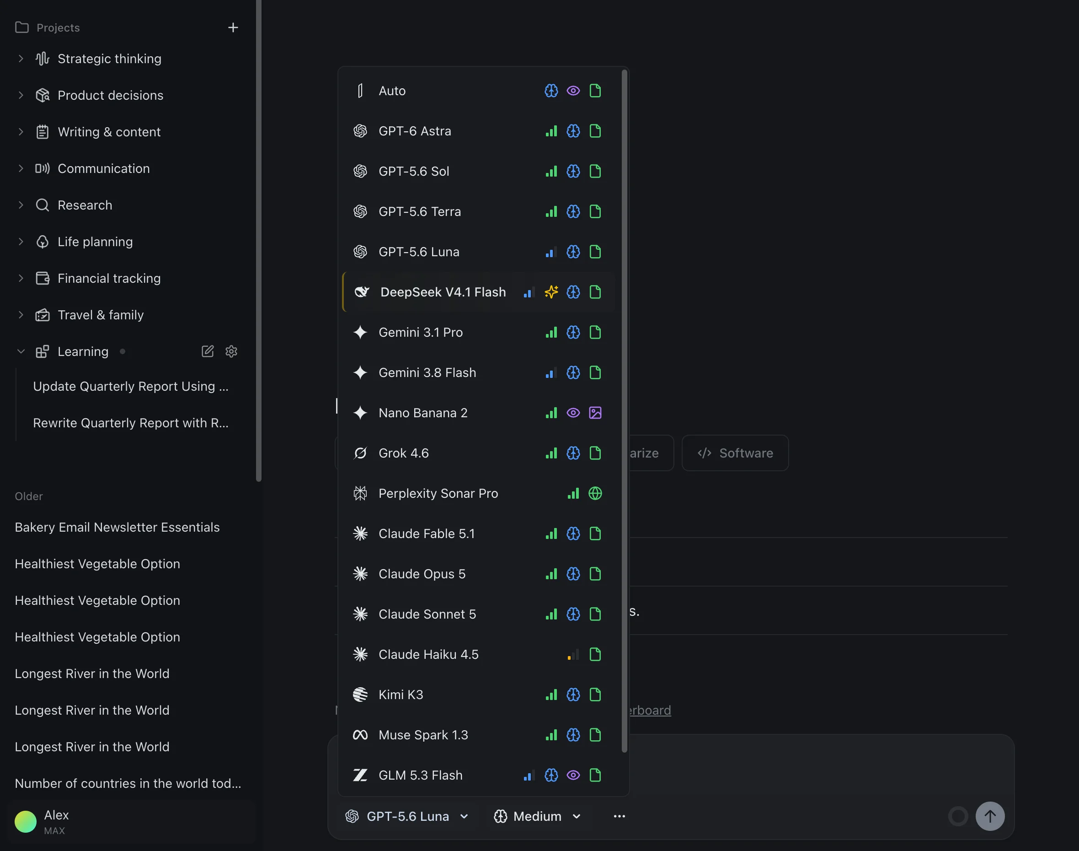This screenshot has width=1079, height=851.
Task: Click the send arrow button
Action: (x=990, y=816)
